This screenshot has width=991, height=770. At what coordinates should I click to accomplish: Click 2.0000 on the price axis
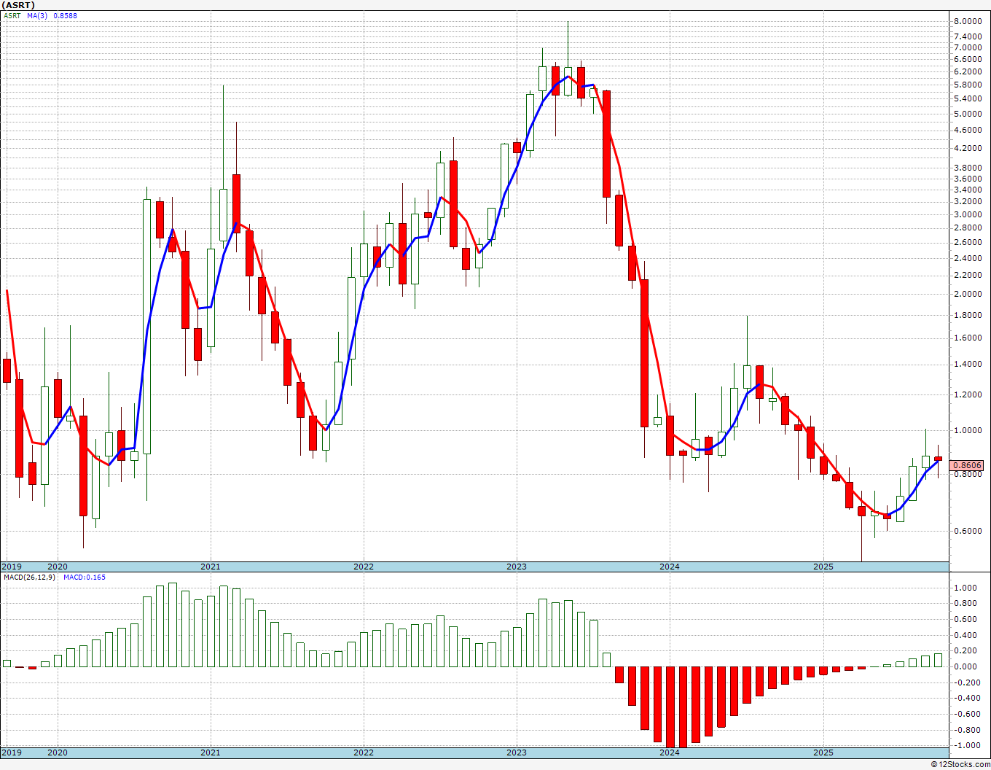967,294
